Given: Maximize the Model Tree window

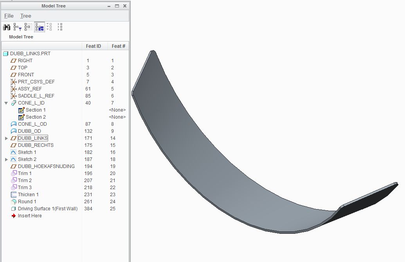Looking at the screenshot, I should click(117, 6).
